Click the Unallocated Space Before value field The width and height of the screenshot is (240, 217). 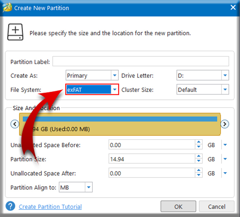[152, 145]
